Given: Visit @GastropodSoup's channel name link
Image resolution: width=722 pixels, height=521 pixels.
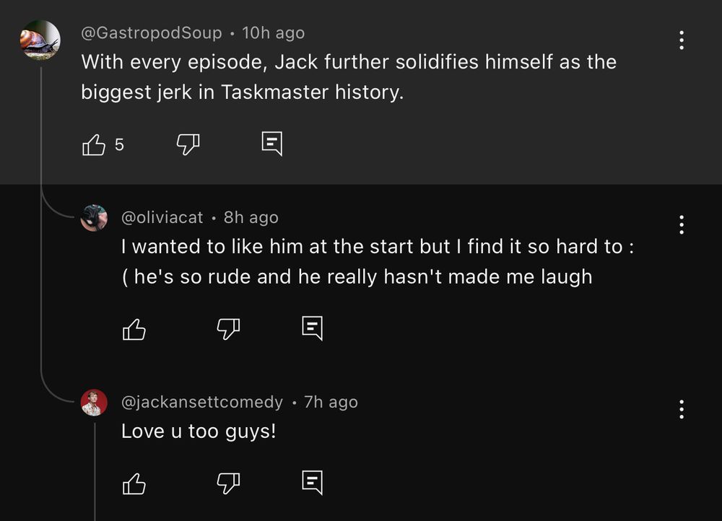Looking at the screenshot, I should coord(152,32).
